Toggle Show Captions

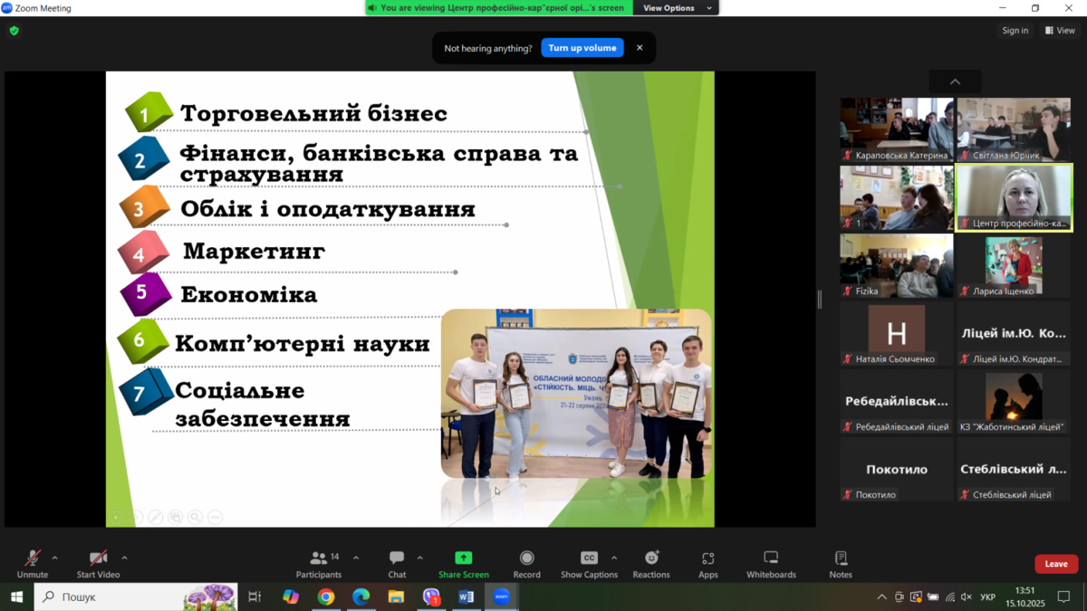(x=589, y=563)
